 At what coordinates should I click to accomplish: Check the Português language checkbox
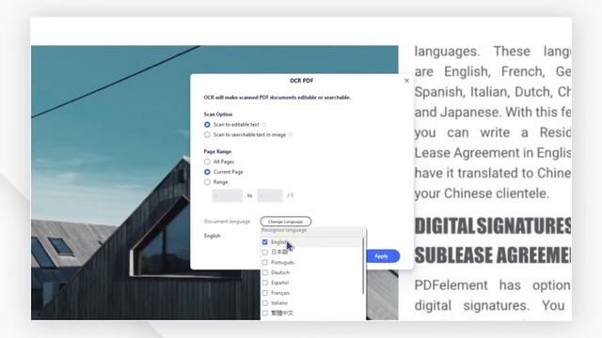tap(265, 263)
